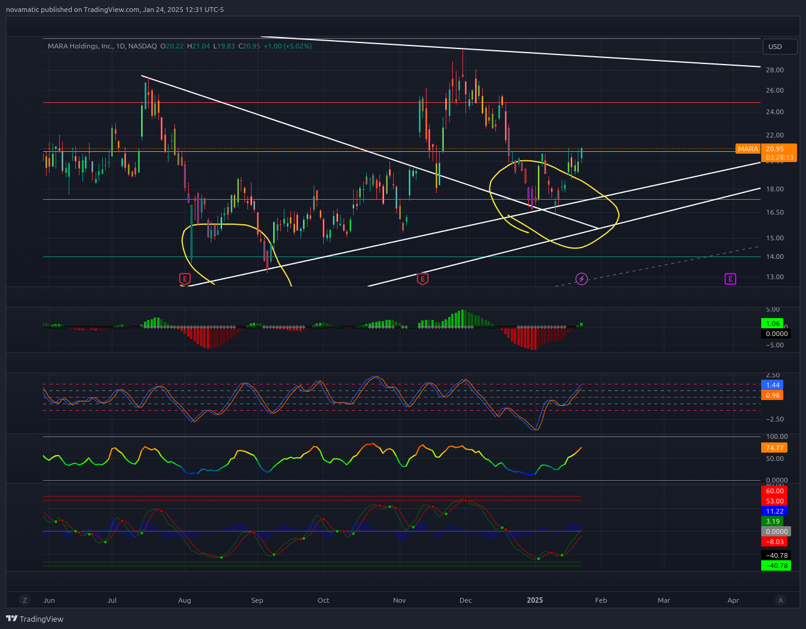Click the Sep label on time axis
Viewport: 806px width, 629px height.
point(257,600)
